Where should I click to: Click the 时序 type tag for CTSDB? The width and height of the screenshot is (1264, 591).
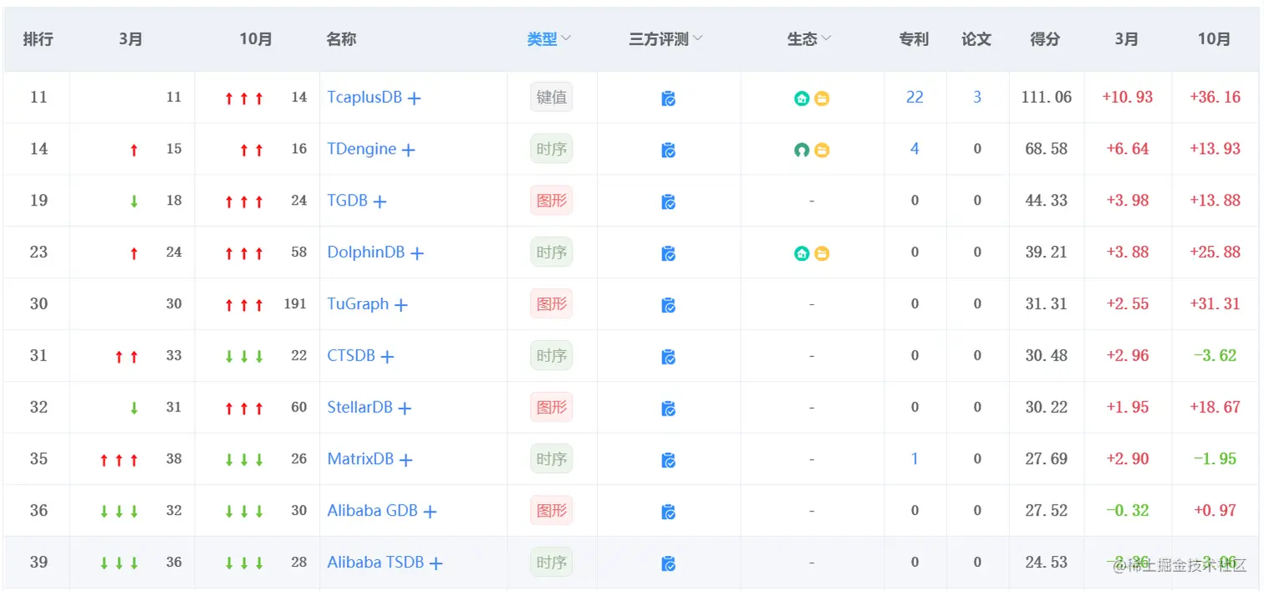(552, 355)
